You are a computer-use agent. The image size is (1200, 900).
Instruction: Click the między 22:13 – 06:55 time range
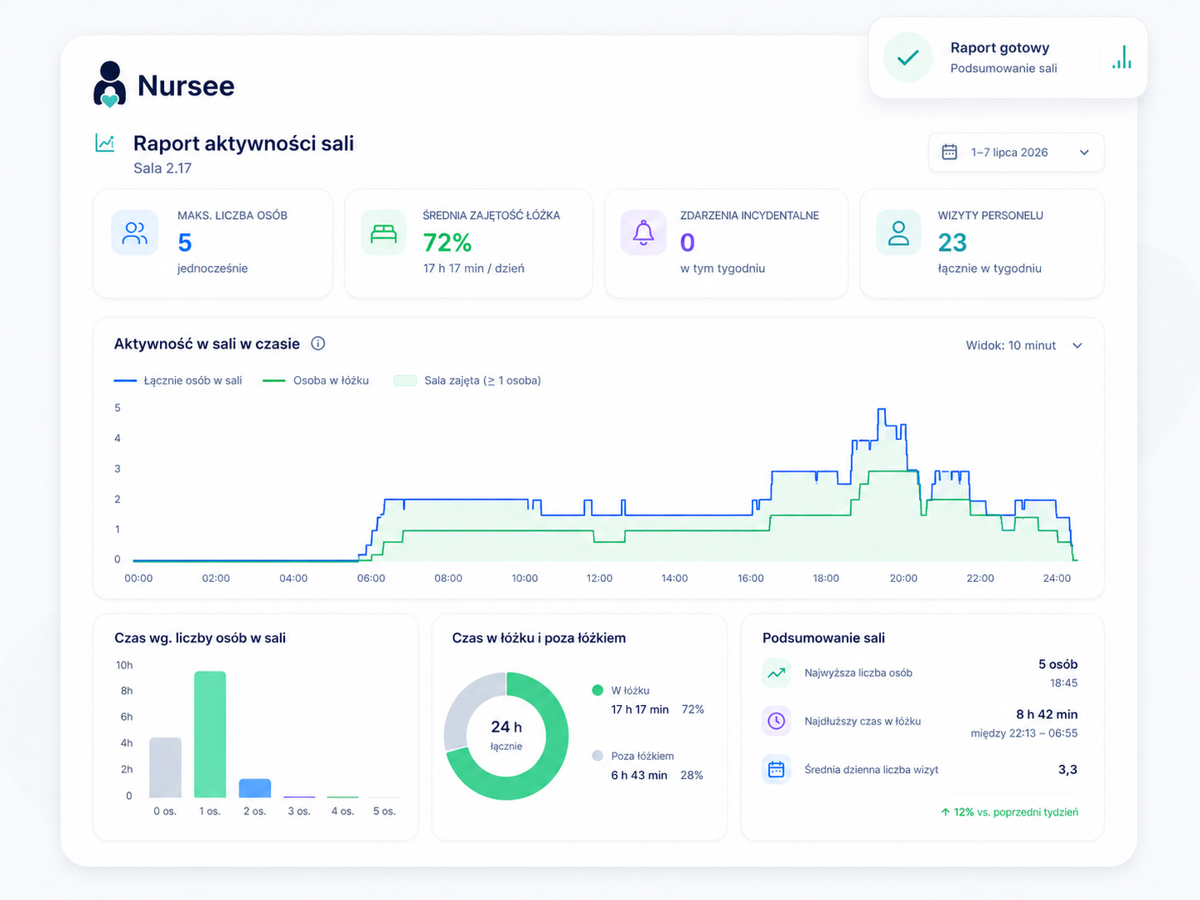click(x=1024, y=733)
